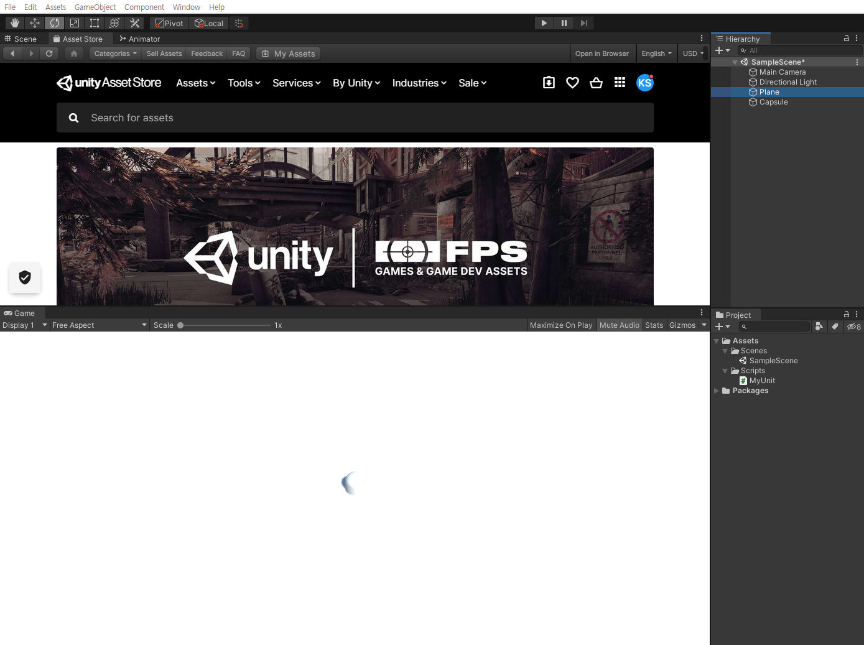Expand the Sale menu

tap(473, 83)
